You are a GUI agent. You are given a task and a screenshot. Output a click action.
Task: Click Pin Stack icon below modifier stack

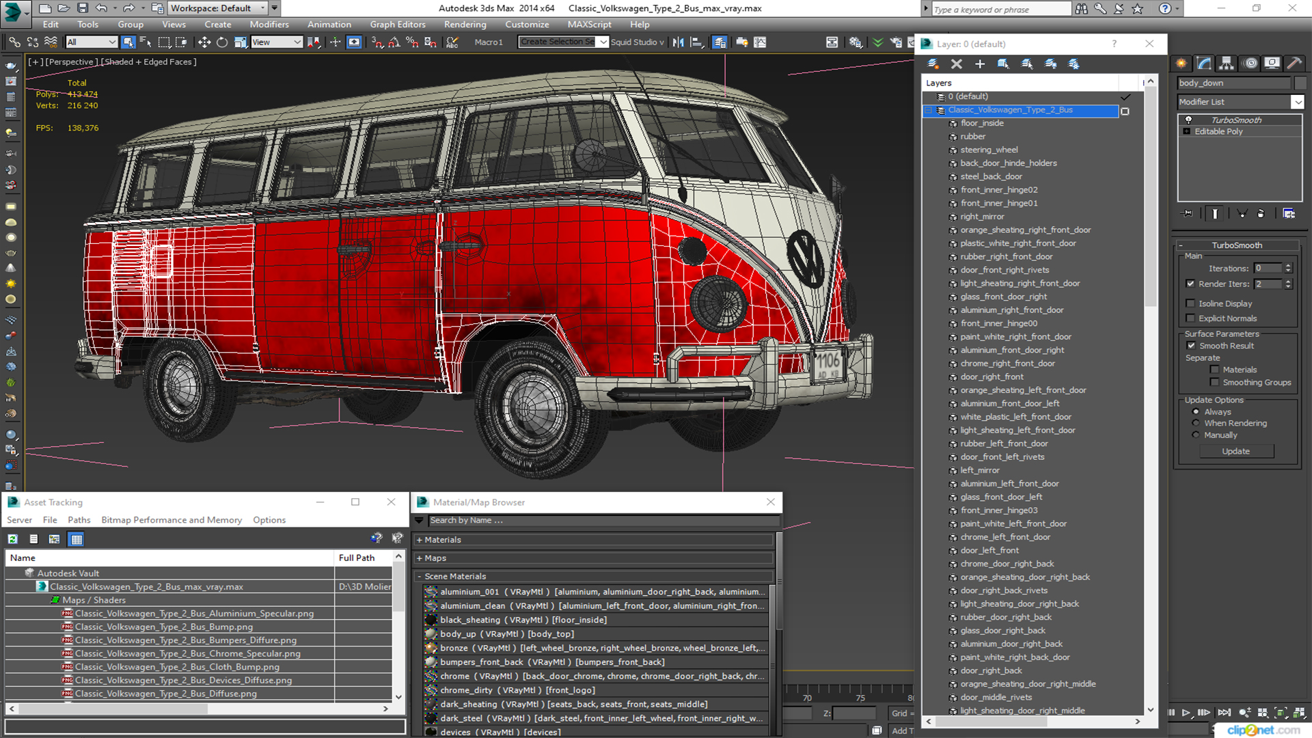tap(1188, 214)
